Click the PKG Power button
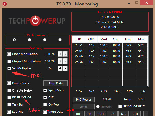155x116 pixels. tap(84, 100)
